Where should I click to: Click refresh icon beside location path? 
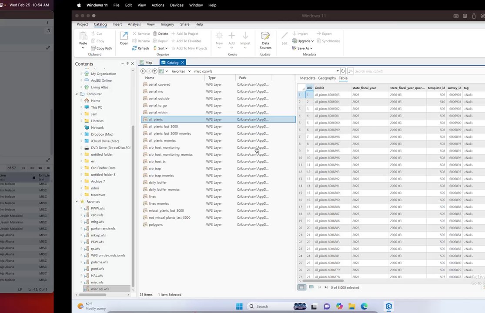tap(343, 71)
